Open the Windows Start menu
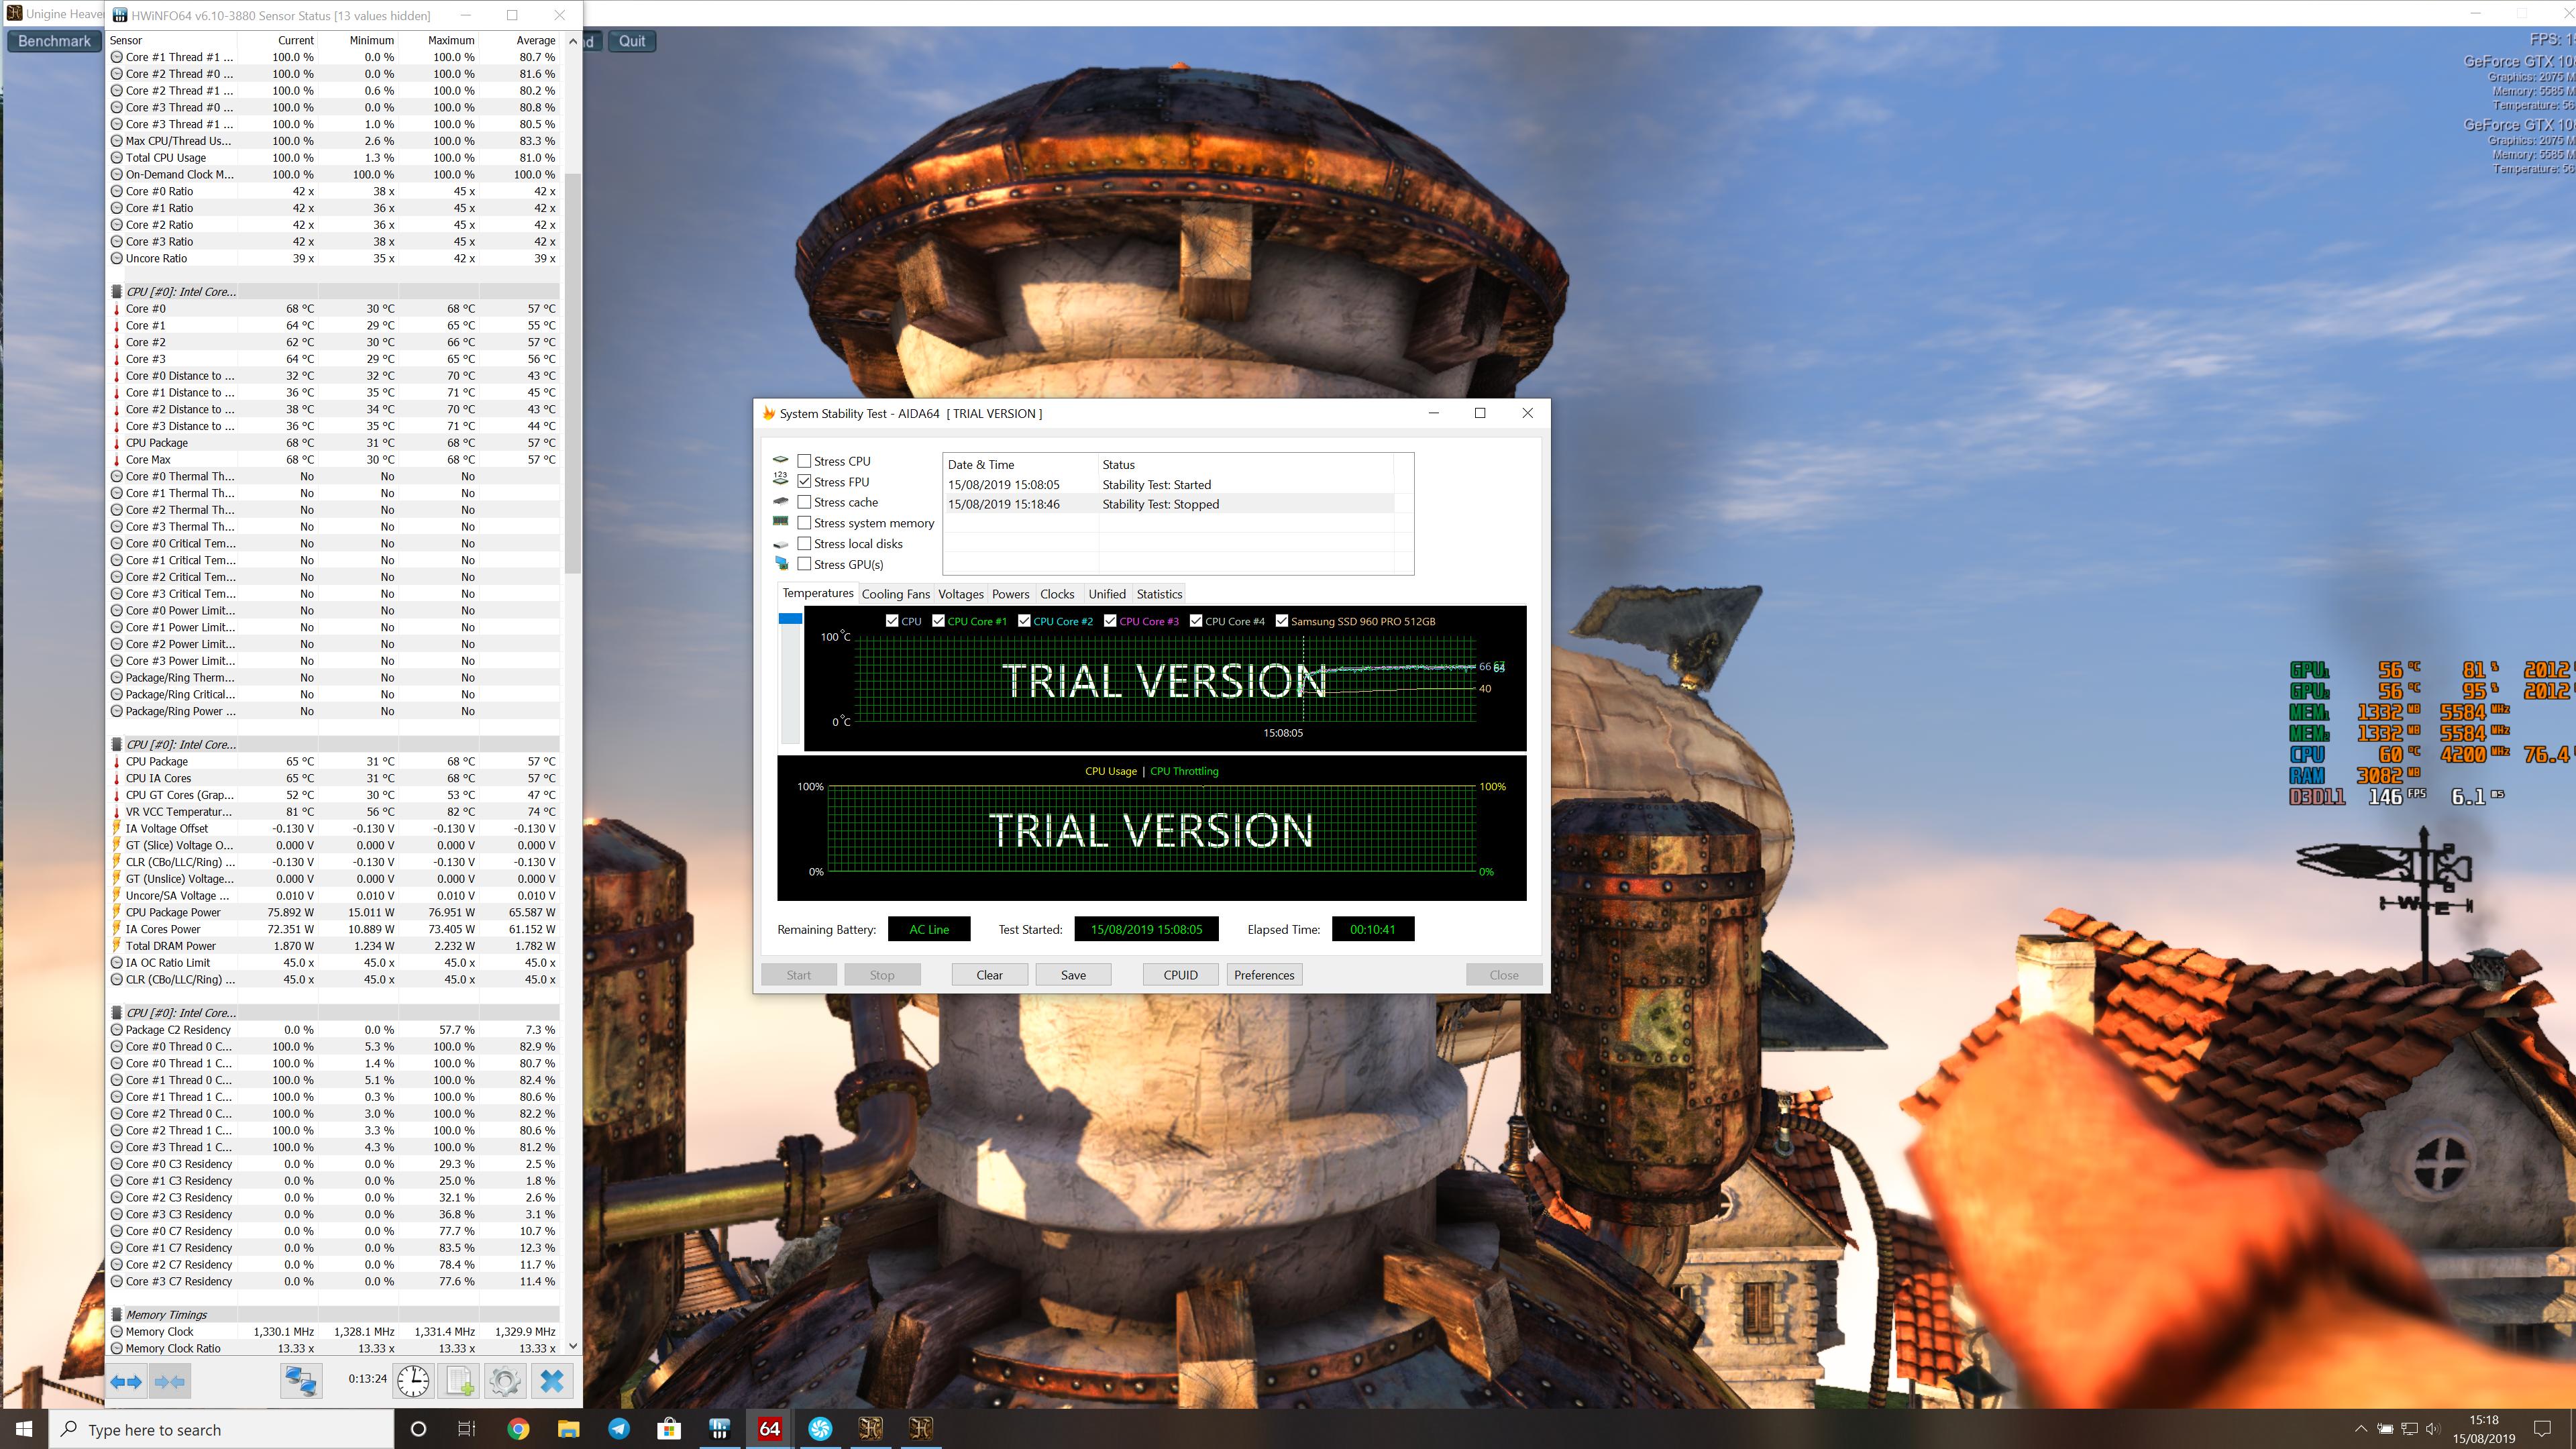Image resolution: width=2576 pixels, height=1449 pixels. (24, 1429)
